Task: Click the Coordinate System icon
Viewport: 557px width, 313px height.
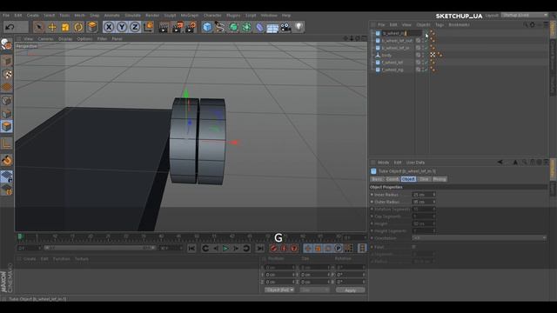Action: pyautogui.click(x=149, y=27)
